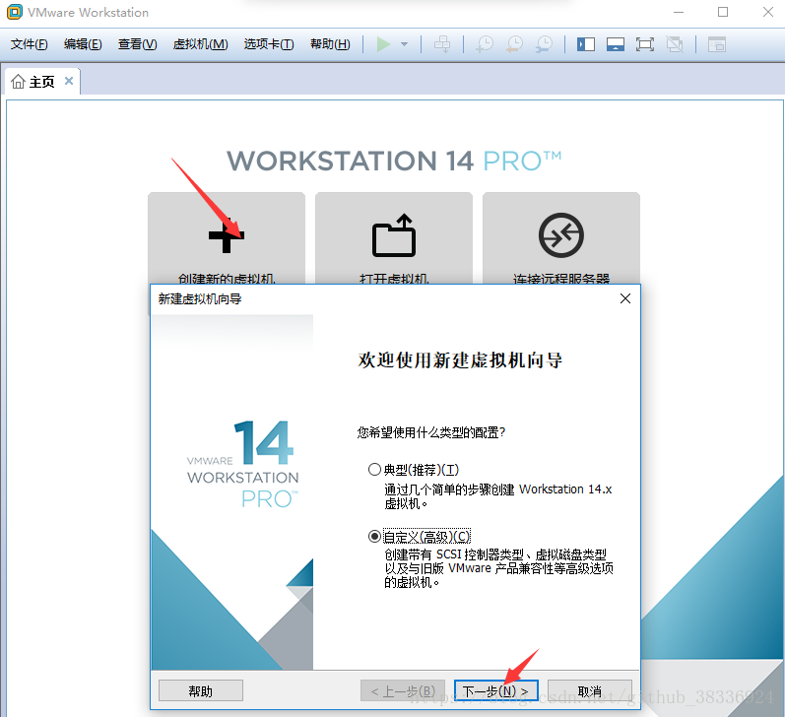The height and width of the screenshot is (717, 785).
Task: Select the 典型(推荐)(T) radio button
Action: pyautogui.click(x=374, y=469)
